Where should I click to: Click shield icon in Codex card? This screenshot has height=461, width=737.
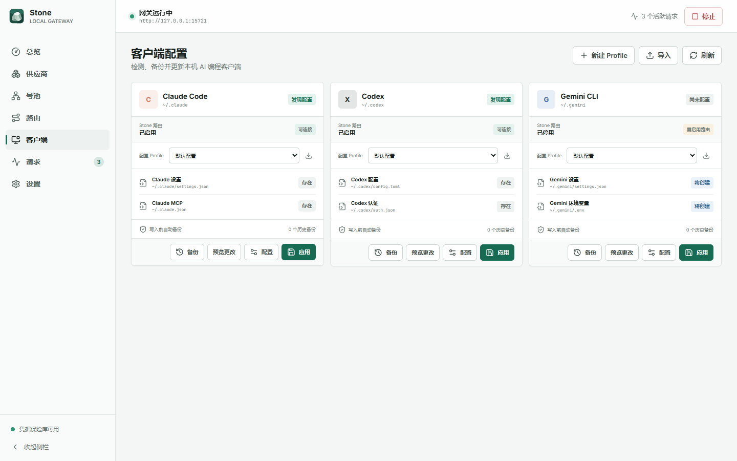[x=342, y=229]
